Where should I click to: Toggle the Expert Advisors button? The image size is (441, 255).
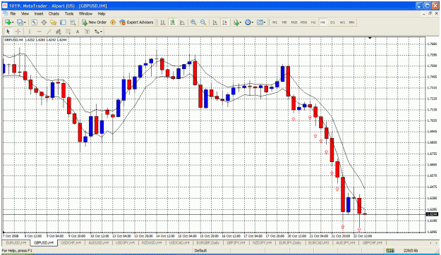click(x=136, y=22)
